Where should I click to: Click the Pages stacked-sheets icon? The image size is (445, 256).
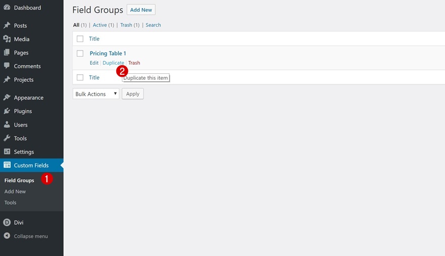[7, 53]
